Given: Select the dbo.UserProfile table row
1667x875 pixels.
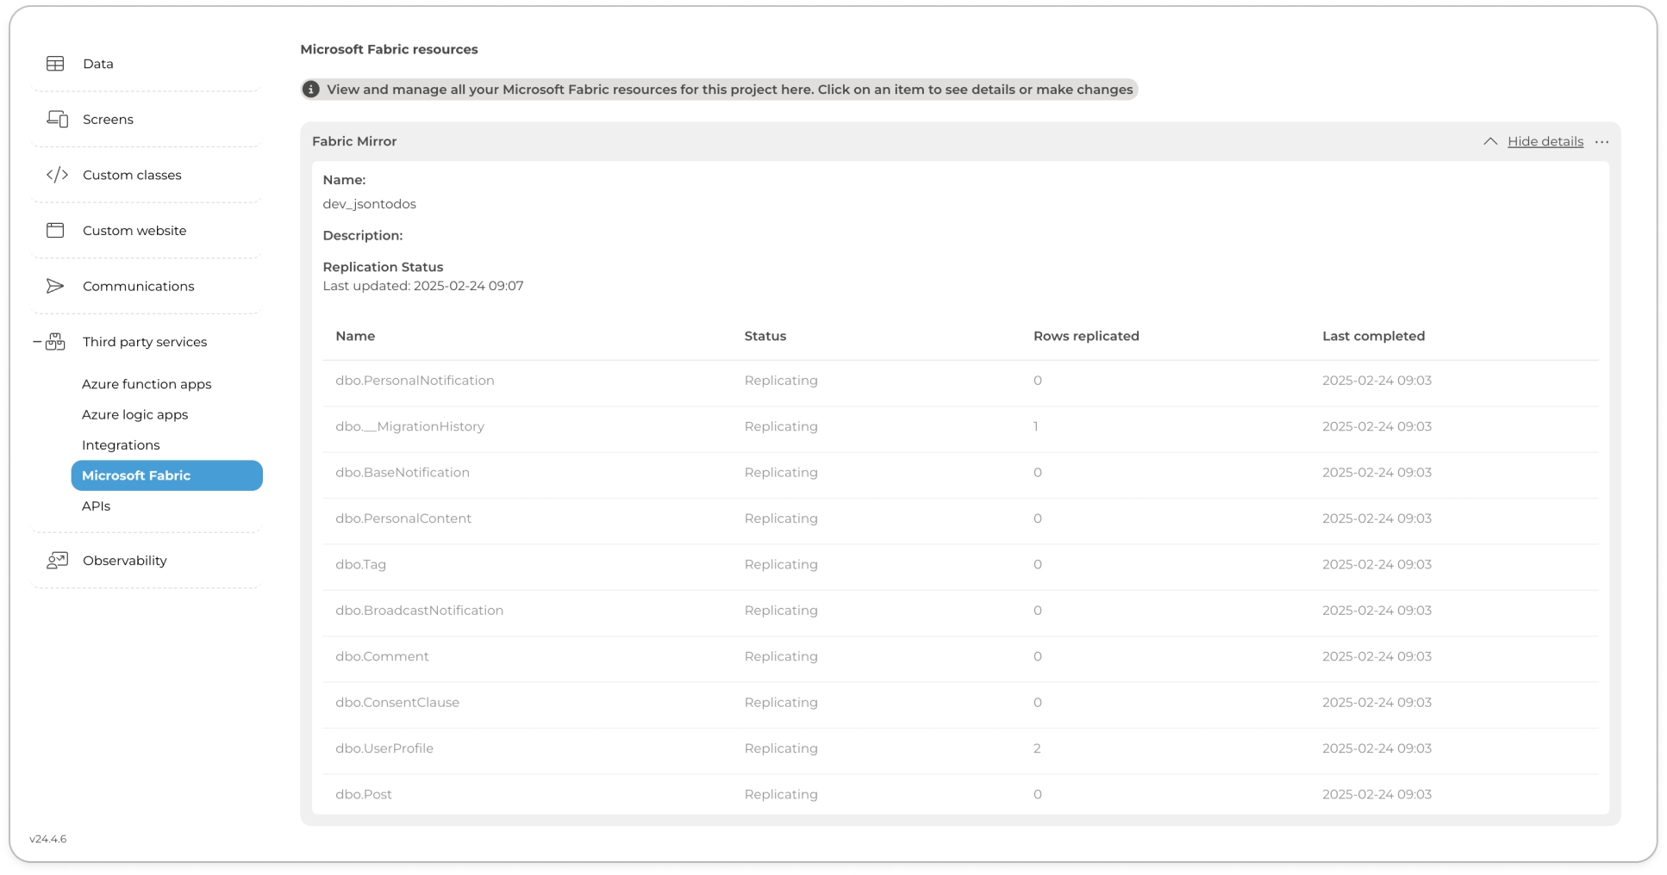Looking at the screenshot, I should pos(384,748).
